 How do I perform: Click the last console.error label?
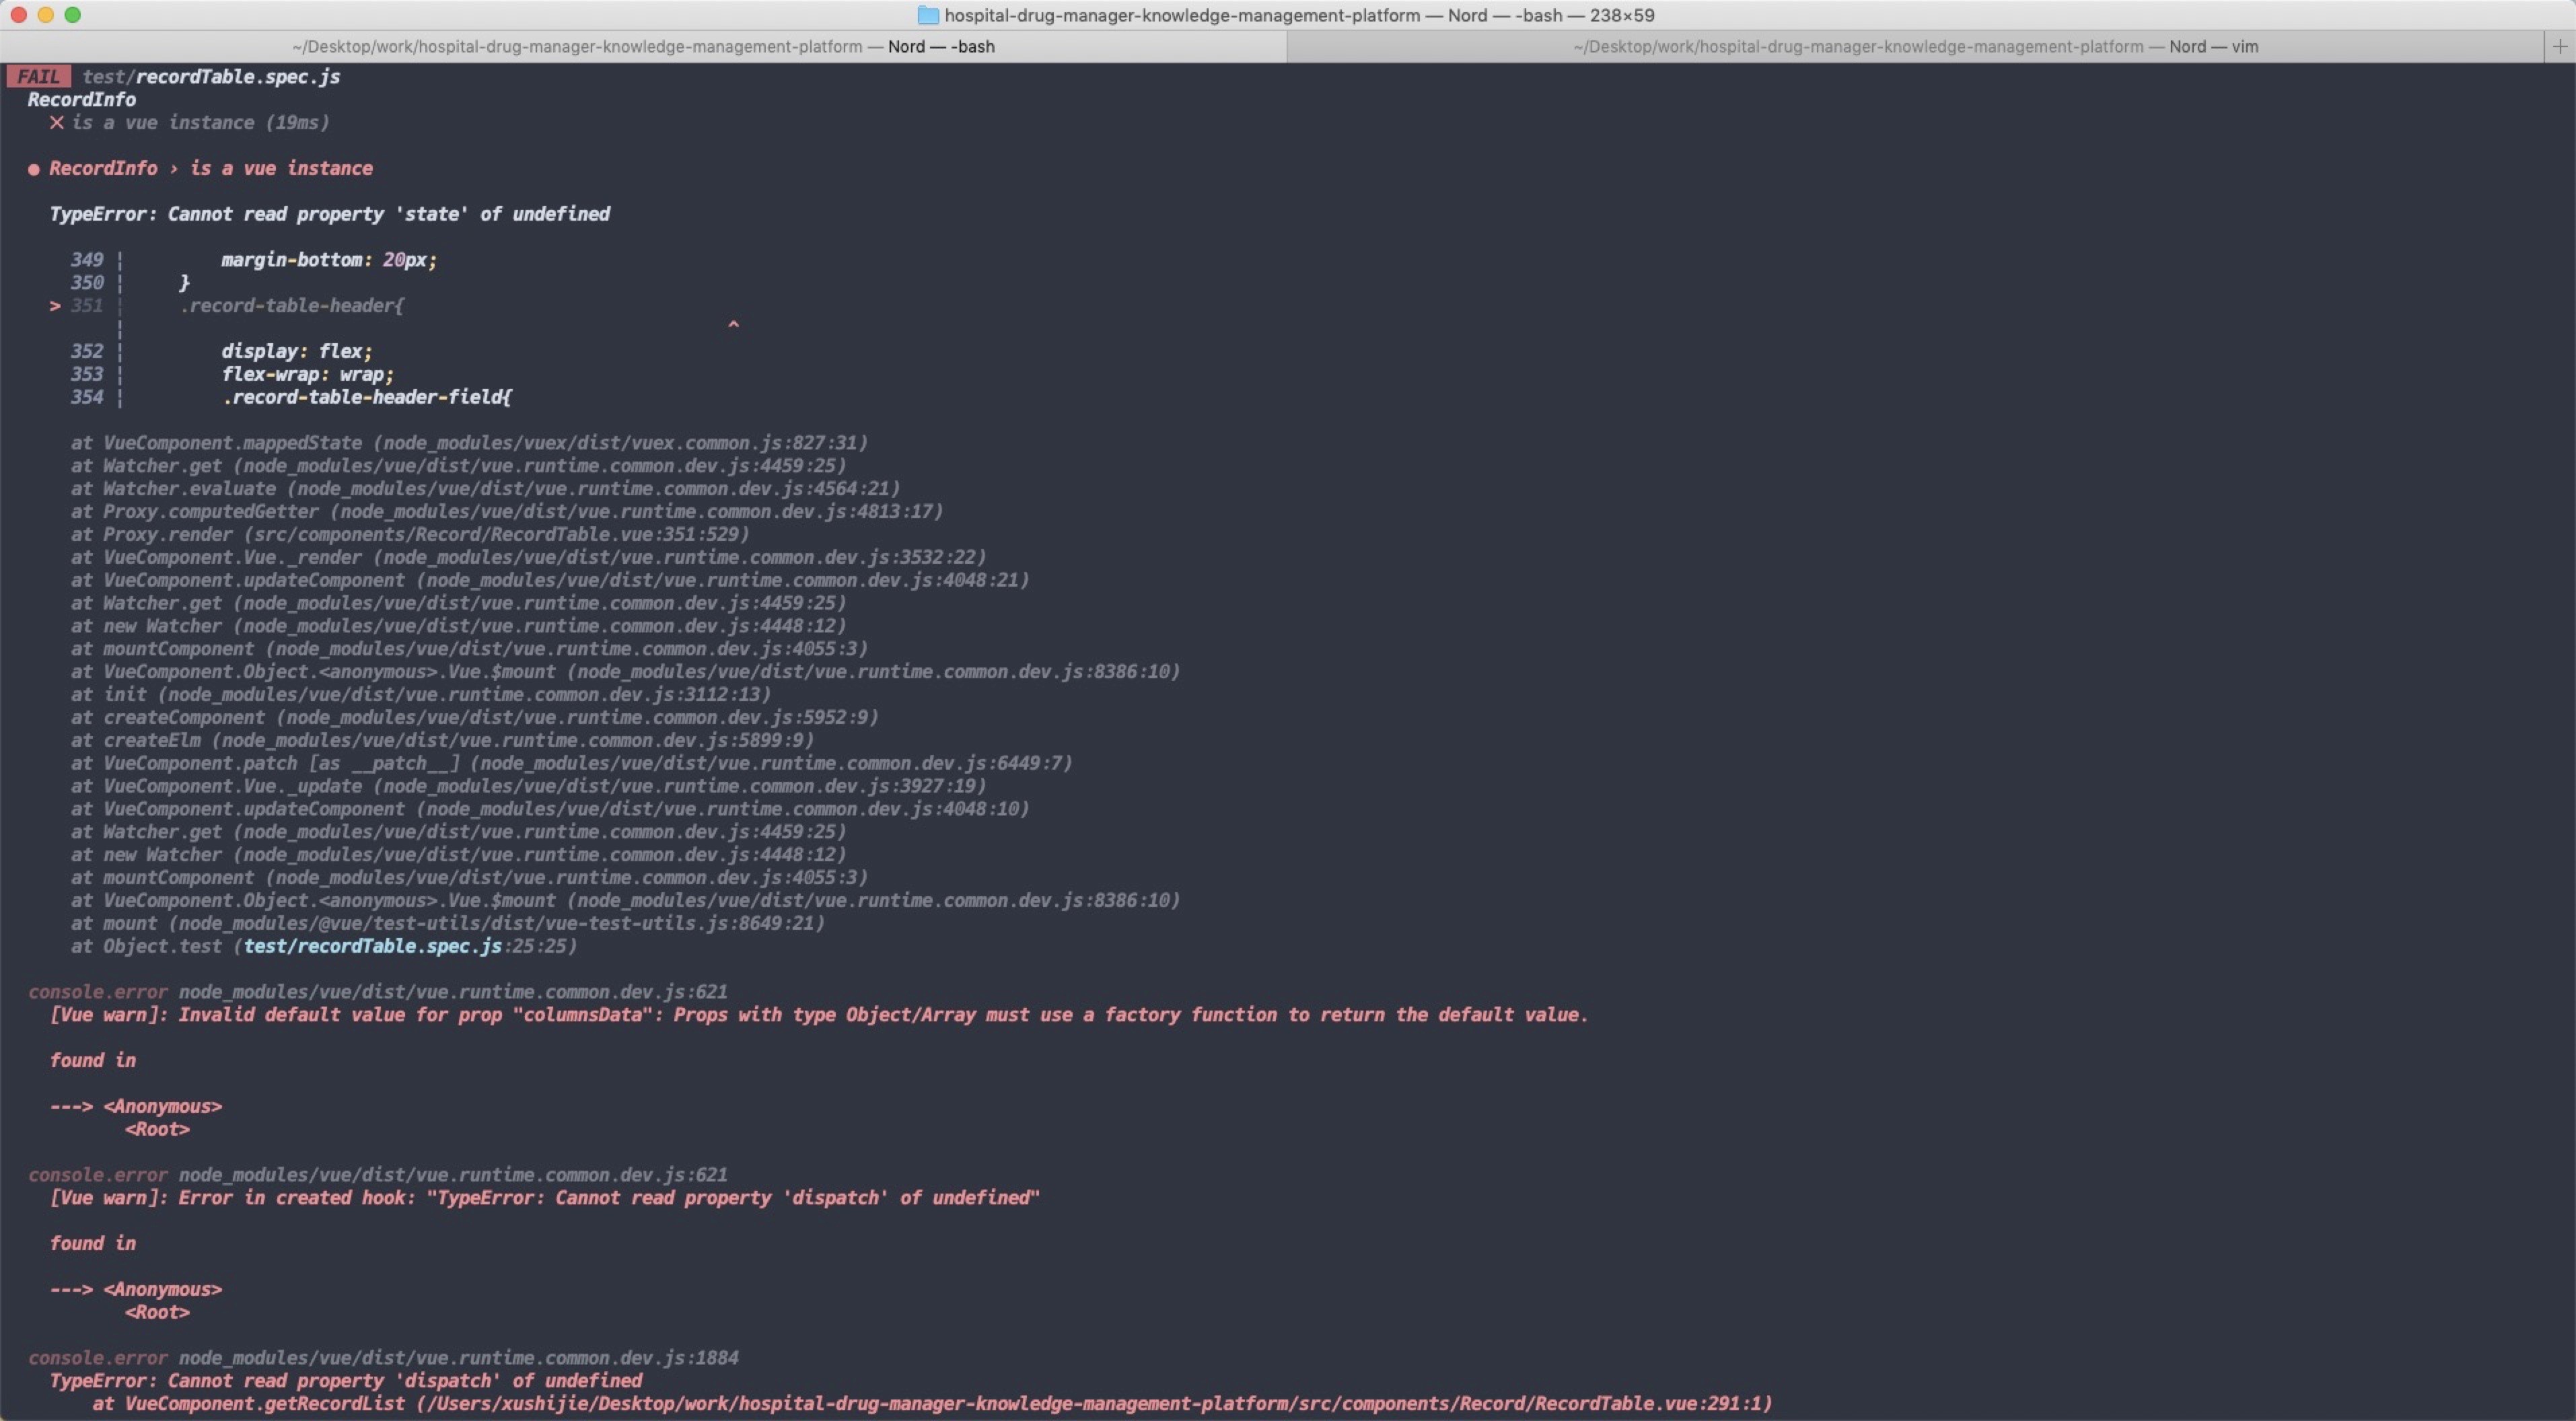pyautogui.click(x=97, y=1358)
